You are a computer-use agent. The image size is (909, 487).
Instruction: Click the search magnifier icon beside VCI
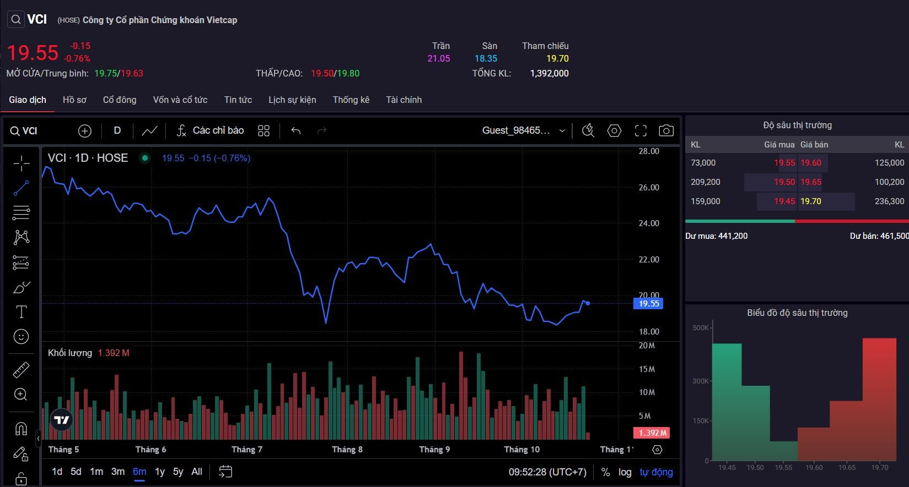click(16, 20)
